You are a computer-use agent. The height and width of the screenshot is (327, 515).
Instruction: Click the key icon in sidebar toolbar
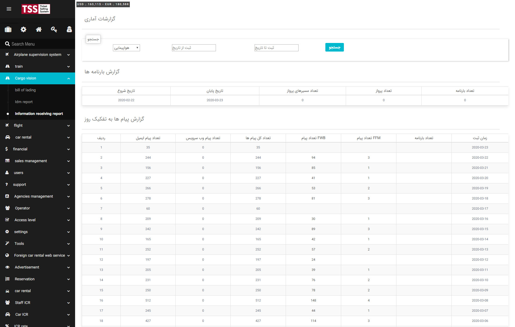pos(54,30)
